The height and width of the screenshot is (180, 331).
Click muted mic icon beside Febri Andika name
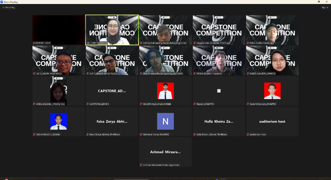[x=248, y=43]
